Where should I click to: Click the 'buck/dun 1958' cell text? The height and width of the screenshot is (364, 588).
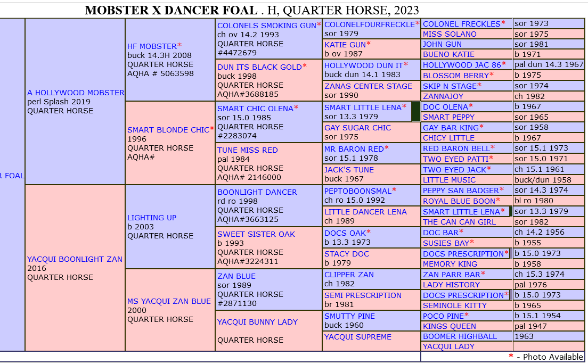[543, 180]
